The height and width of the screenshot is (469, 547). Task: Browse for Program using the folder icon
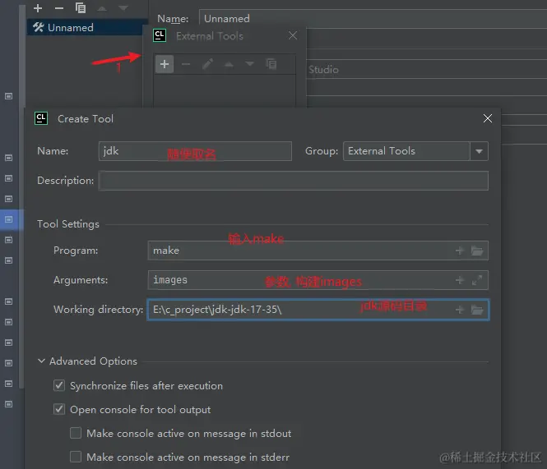477,251
